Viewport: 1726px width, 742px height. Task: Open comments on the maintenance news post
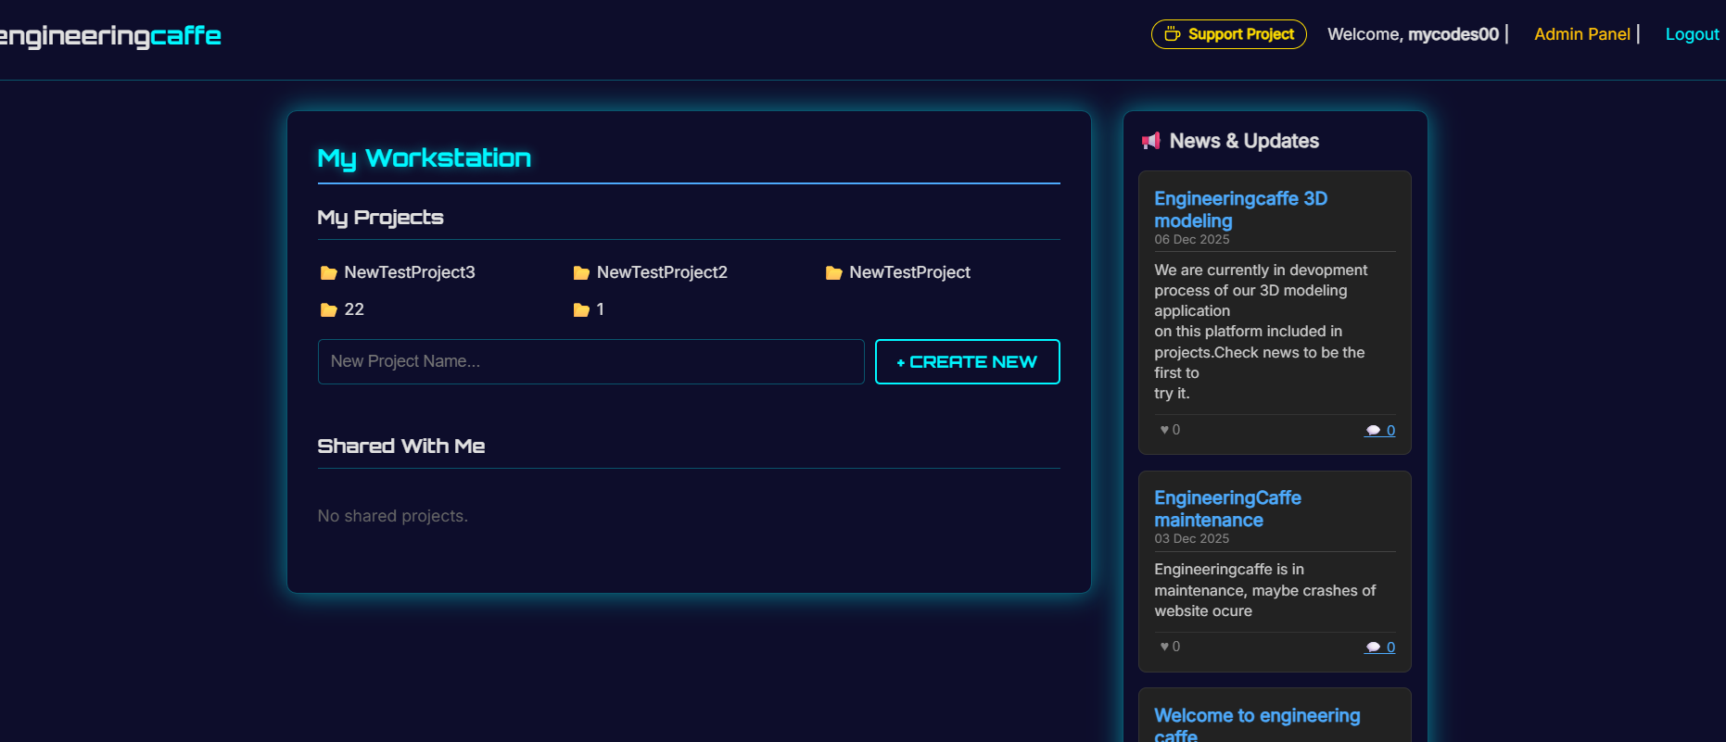coord(1379,647)
